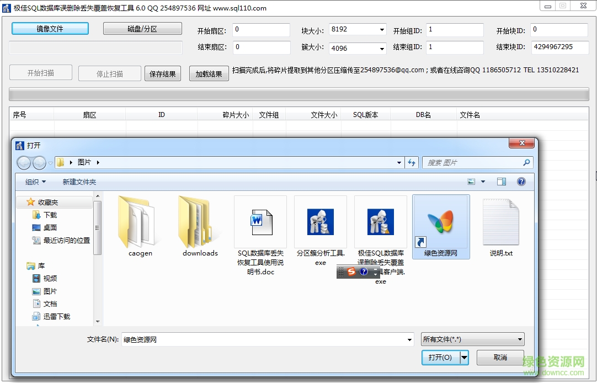Open the 所有文件(*.*) file type dropdown
Image resolution: width=597 pixels, height=383 pixels.
(472, 339)
